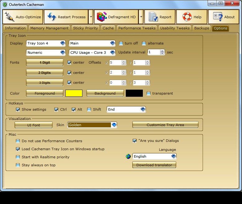Enable Do not use Performance Counters
Image resolution: width=242 pixels, height=204 pixels.
(x=18, y=141)
